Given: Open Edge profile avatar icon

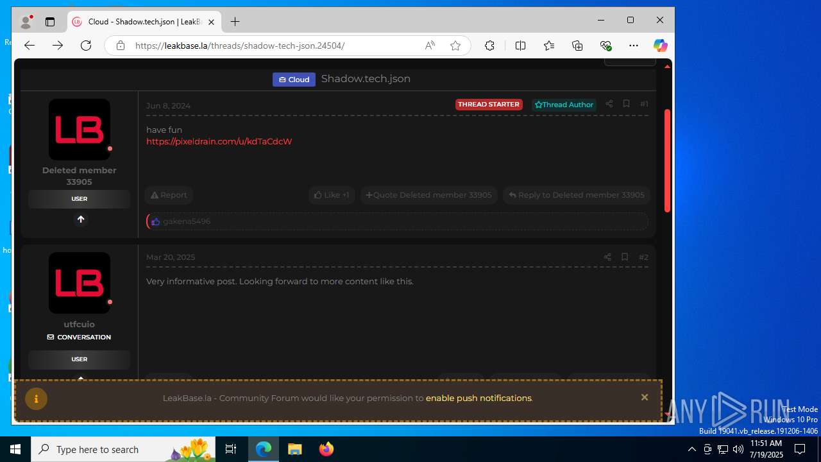Looking at the screenshot, I should 26,21.
